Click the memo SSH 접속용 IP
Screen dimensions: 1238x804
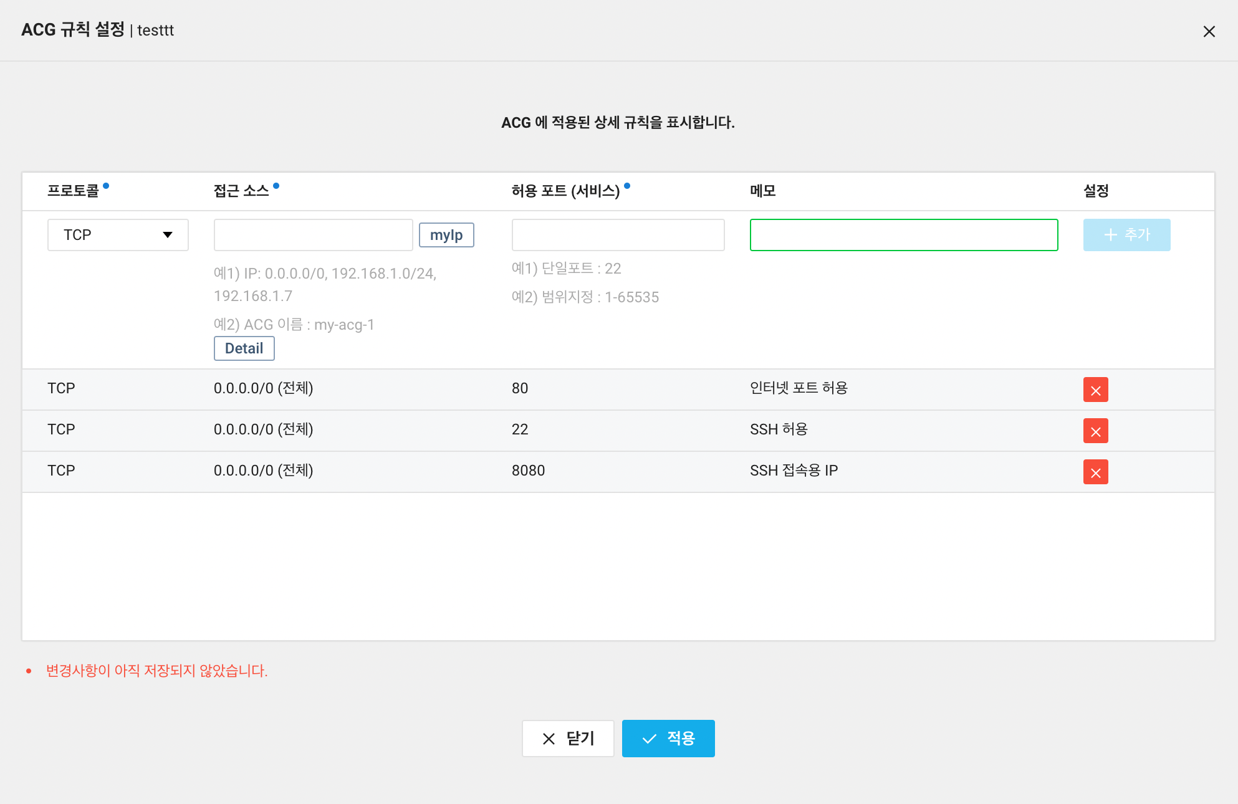(794, 471)
